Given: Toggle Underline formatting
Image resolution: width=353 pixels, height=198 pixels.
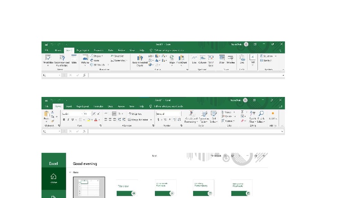Looking at the screenshot, I should pyautogui.click(x=72, y=119).
